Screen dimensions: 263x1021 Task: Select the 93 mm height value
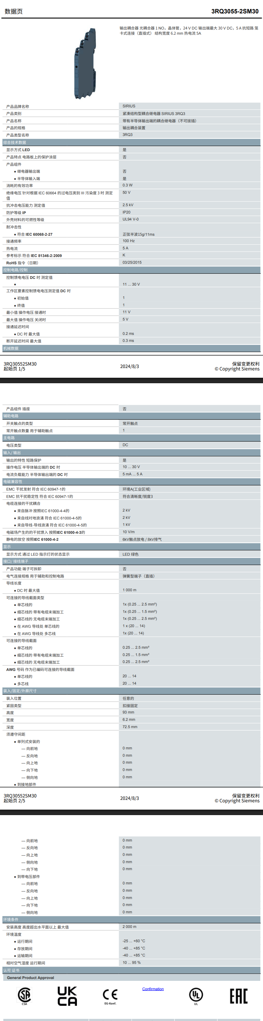(128, 712)
